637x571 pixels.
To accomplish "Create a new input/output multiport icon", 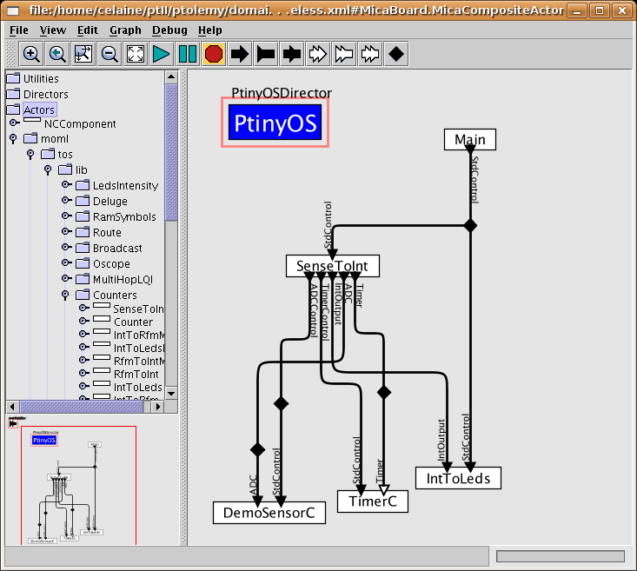I will point(369,54).
